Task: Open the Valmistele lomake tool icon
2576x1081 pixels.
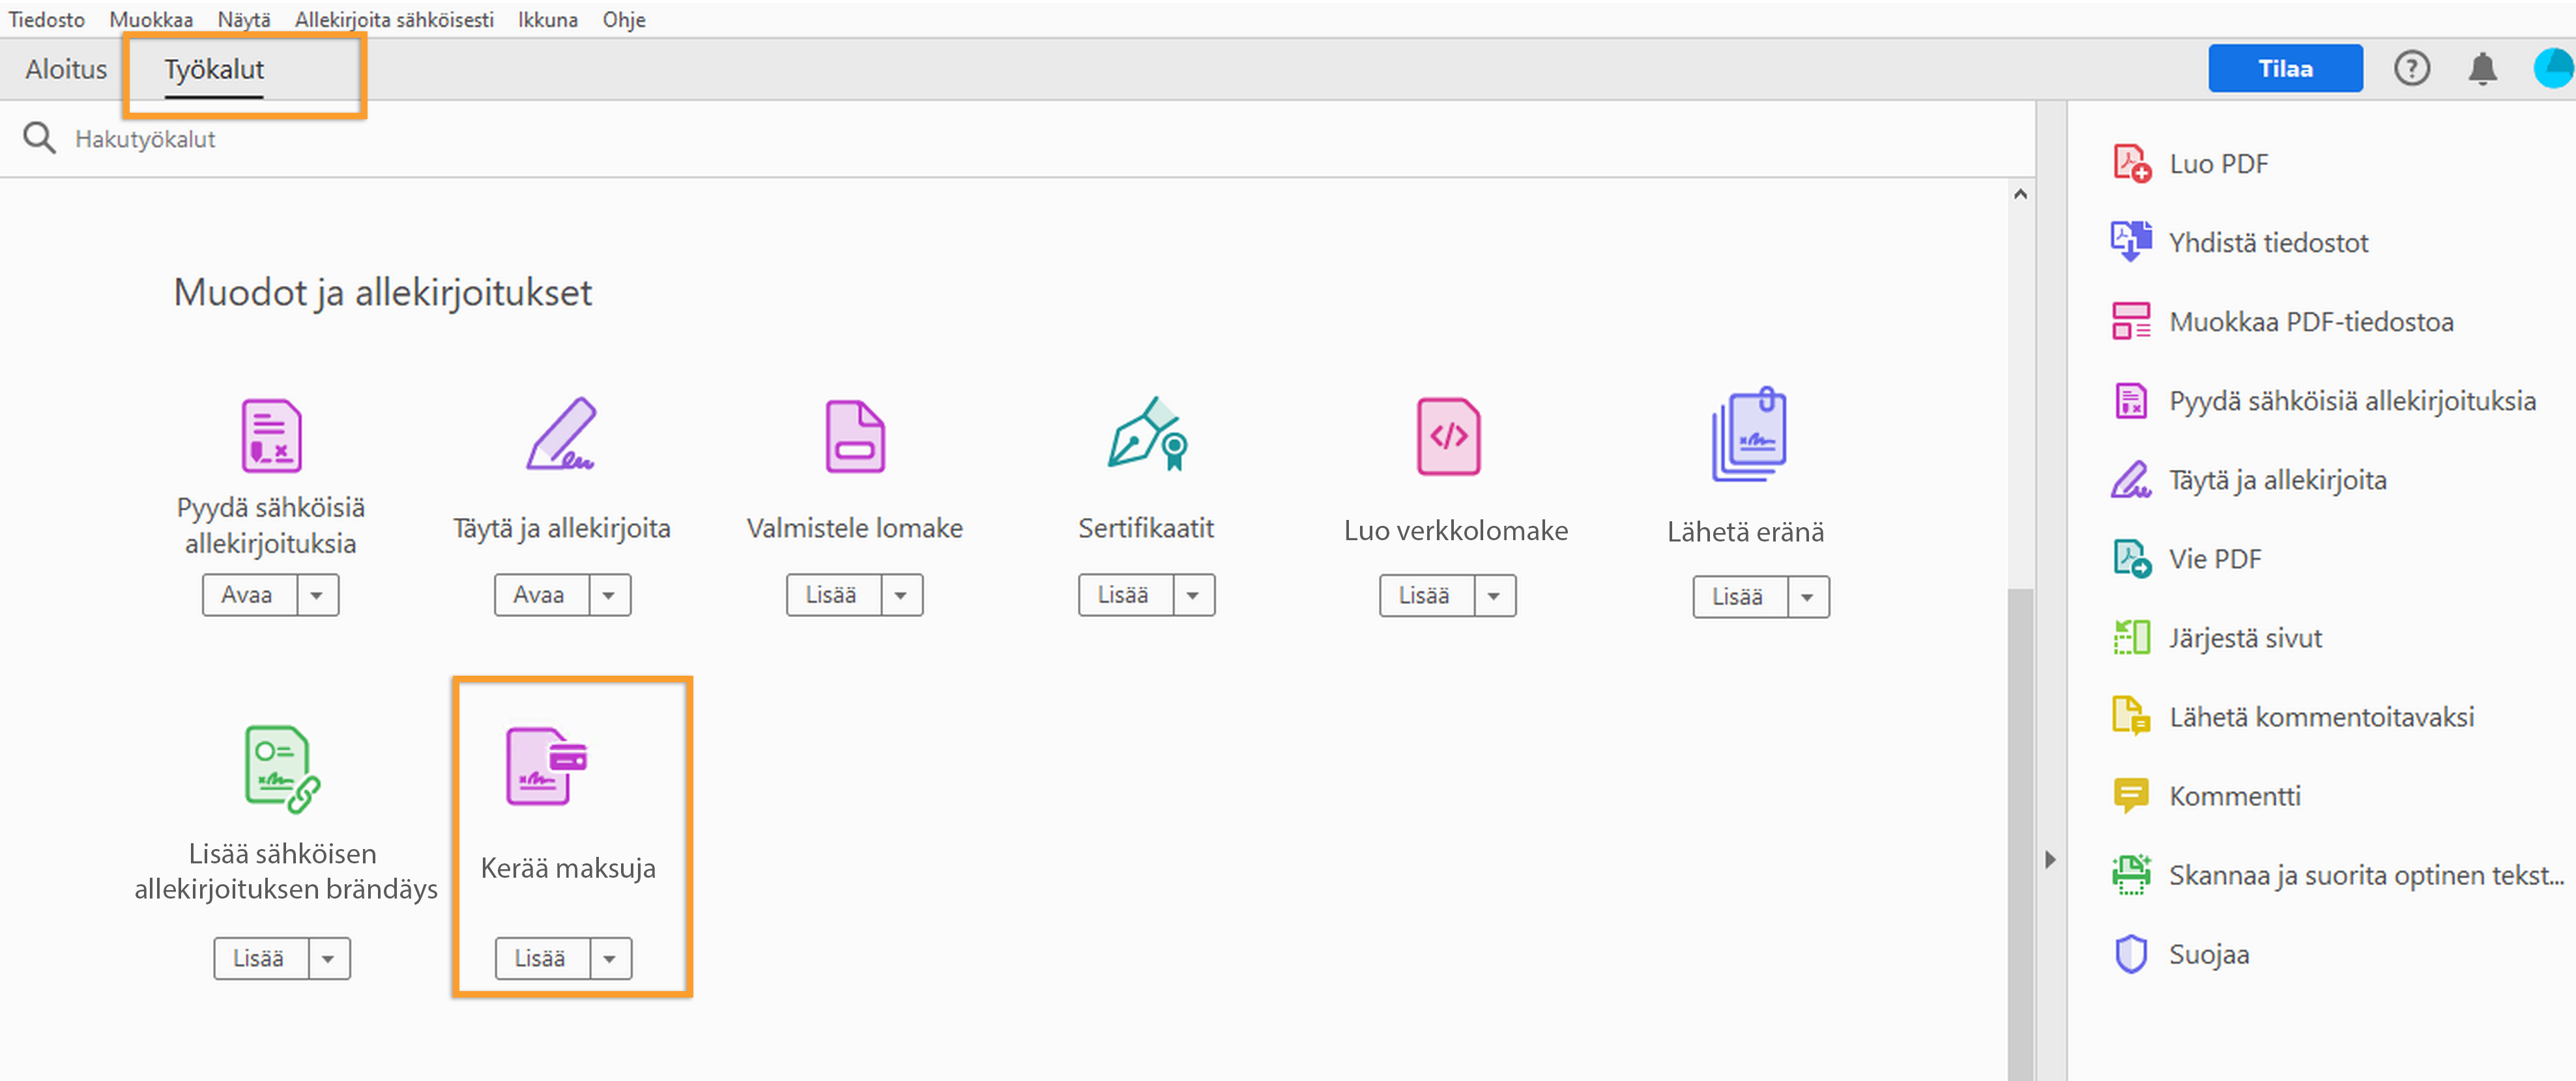Action: click(854, 436)
